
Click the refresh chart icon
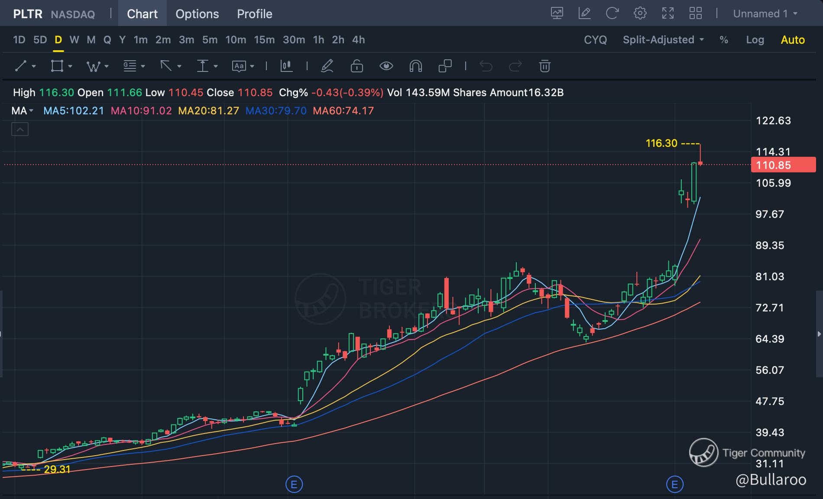612,13
